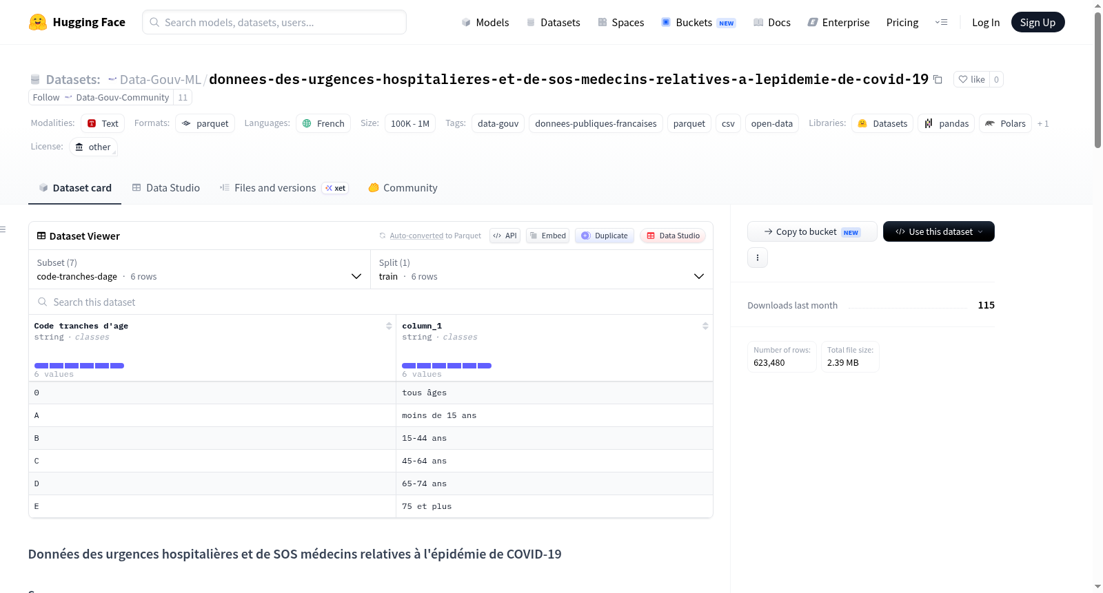Switch to the Dataset card tab
Viewport: 1103px width, 593px height.
[x=74, y=187]
